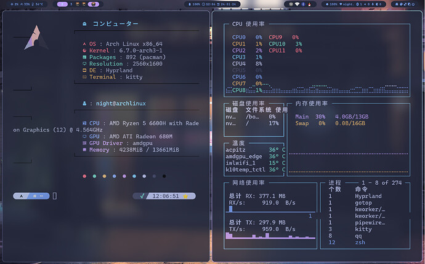The width and height of the screenshot is (425, 264).
Task: Select the gotop process row
Action: (x=350, y=203)
